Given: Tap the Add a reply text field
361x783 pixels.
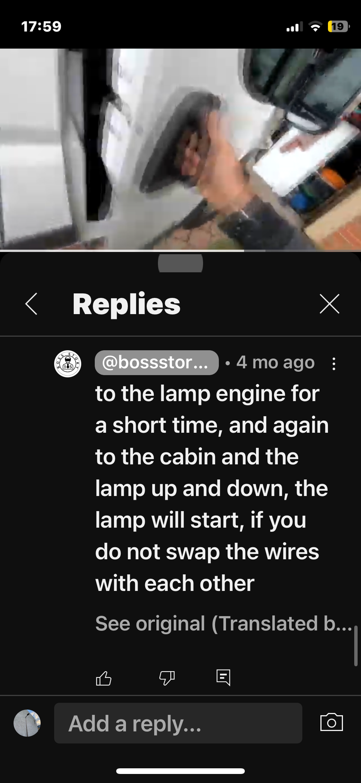Looking at the screenshot, I should tap(178, 723).
